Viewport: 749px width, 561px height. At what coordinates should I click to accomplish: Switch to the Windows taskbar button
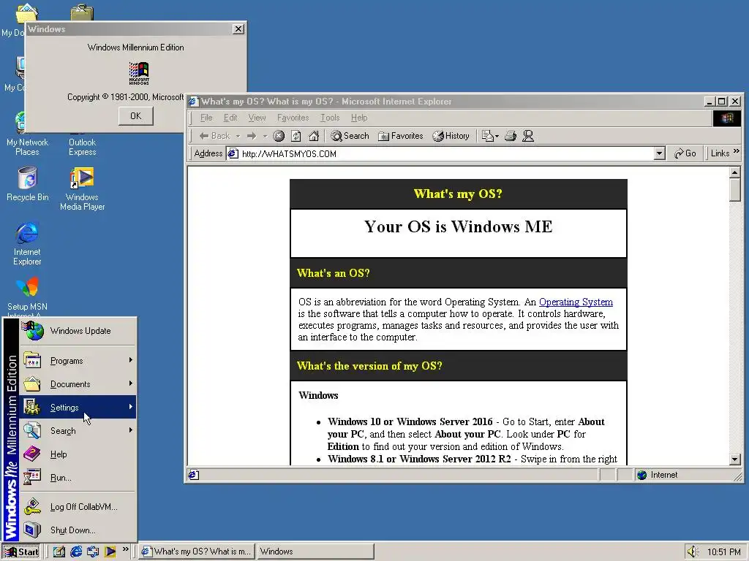(x=315, y=552)
